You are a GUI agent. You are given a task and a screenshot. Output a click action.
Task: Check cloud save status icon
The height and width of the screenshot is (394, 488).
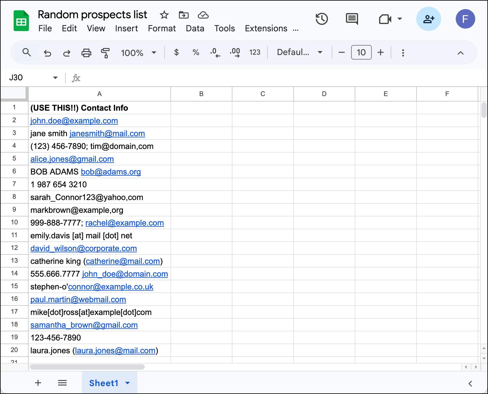tap(203, 15)
